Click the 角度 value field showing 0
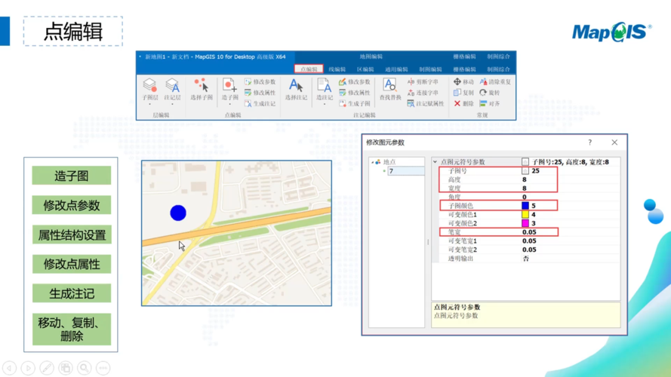Screen dimensions: 671x377 570,197
